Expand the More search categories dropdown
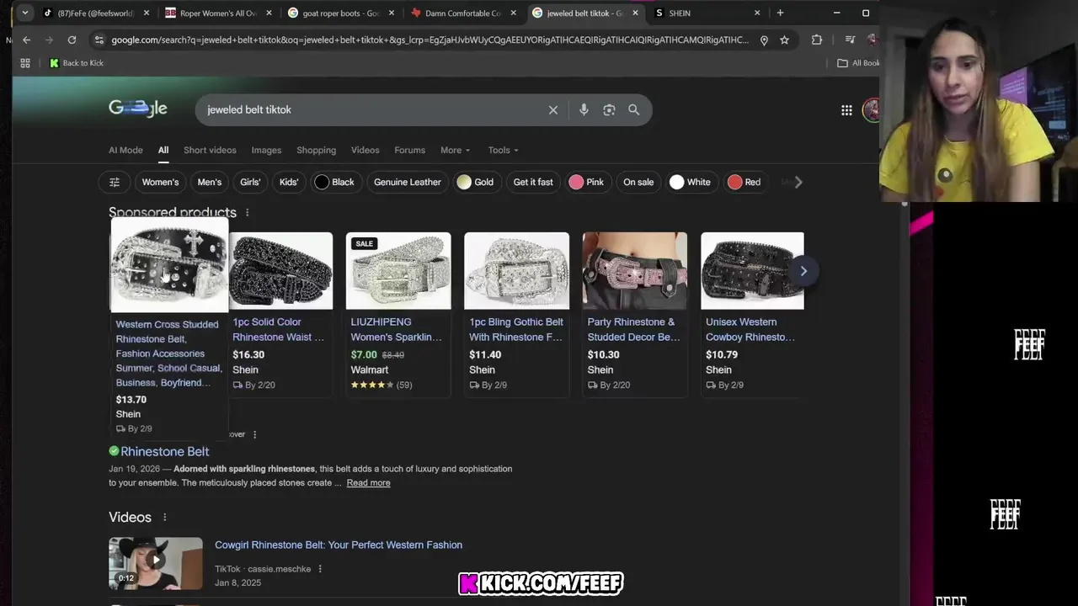Image resolution: width=1078 pixels, height=606 pixels. tap(456, 150)
